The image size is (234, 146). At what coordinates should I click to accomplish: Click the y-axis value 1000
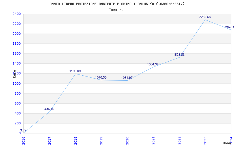pos(17,84)
